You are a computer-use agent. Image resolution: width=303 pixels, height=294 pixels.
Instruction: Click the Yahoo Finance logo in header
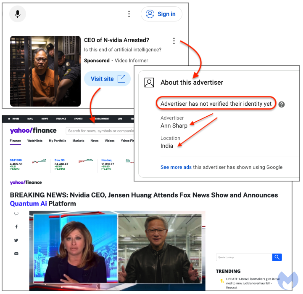pyautogui.click(x=33, y=131)
